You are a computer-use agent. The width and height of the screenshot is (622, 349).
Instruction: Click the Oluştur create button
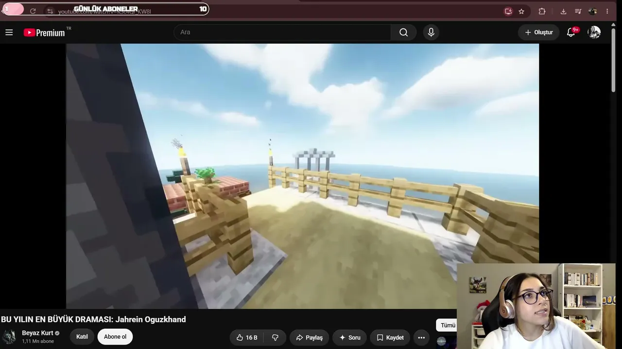538,32
